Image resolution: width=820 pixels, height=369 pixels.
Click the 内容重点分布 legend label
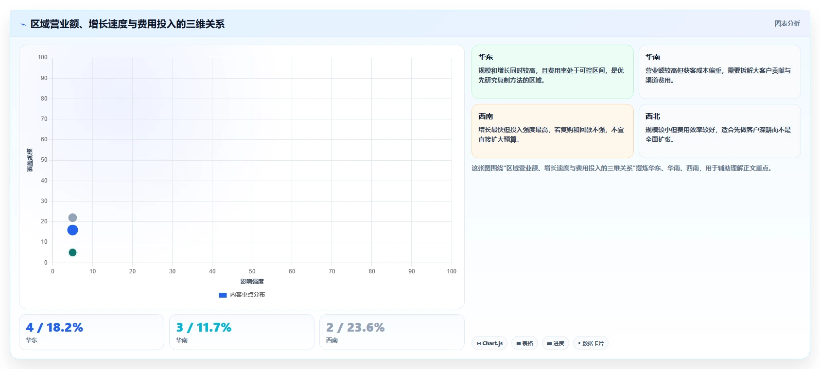[247, 295]
